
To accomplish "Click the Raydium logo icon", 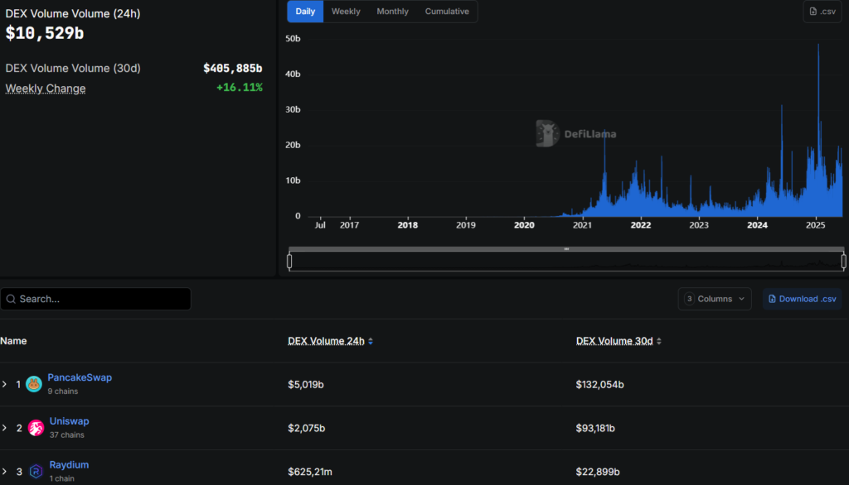I will tap(36, 471).
